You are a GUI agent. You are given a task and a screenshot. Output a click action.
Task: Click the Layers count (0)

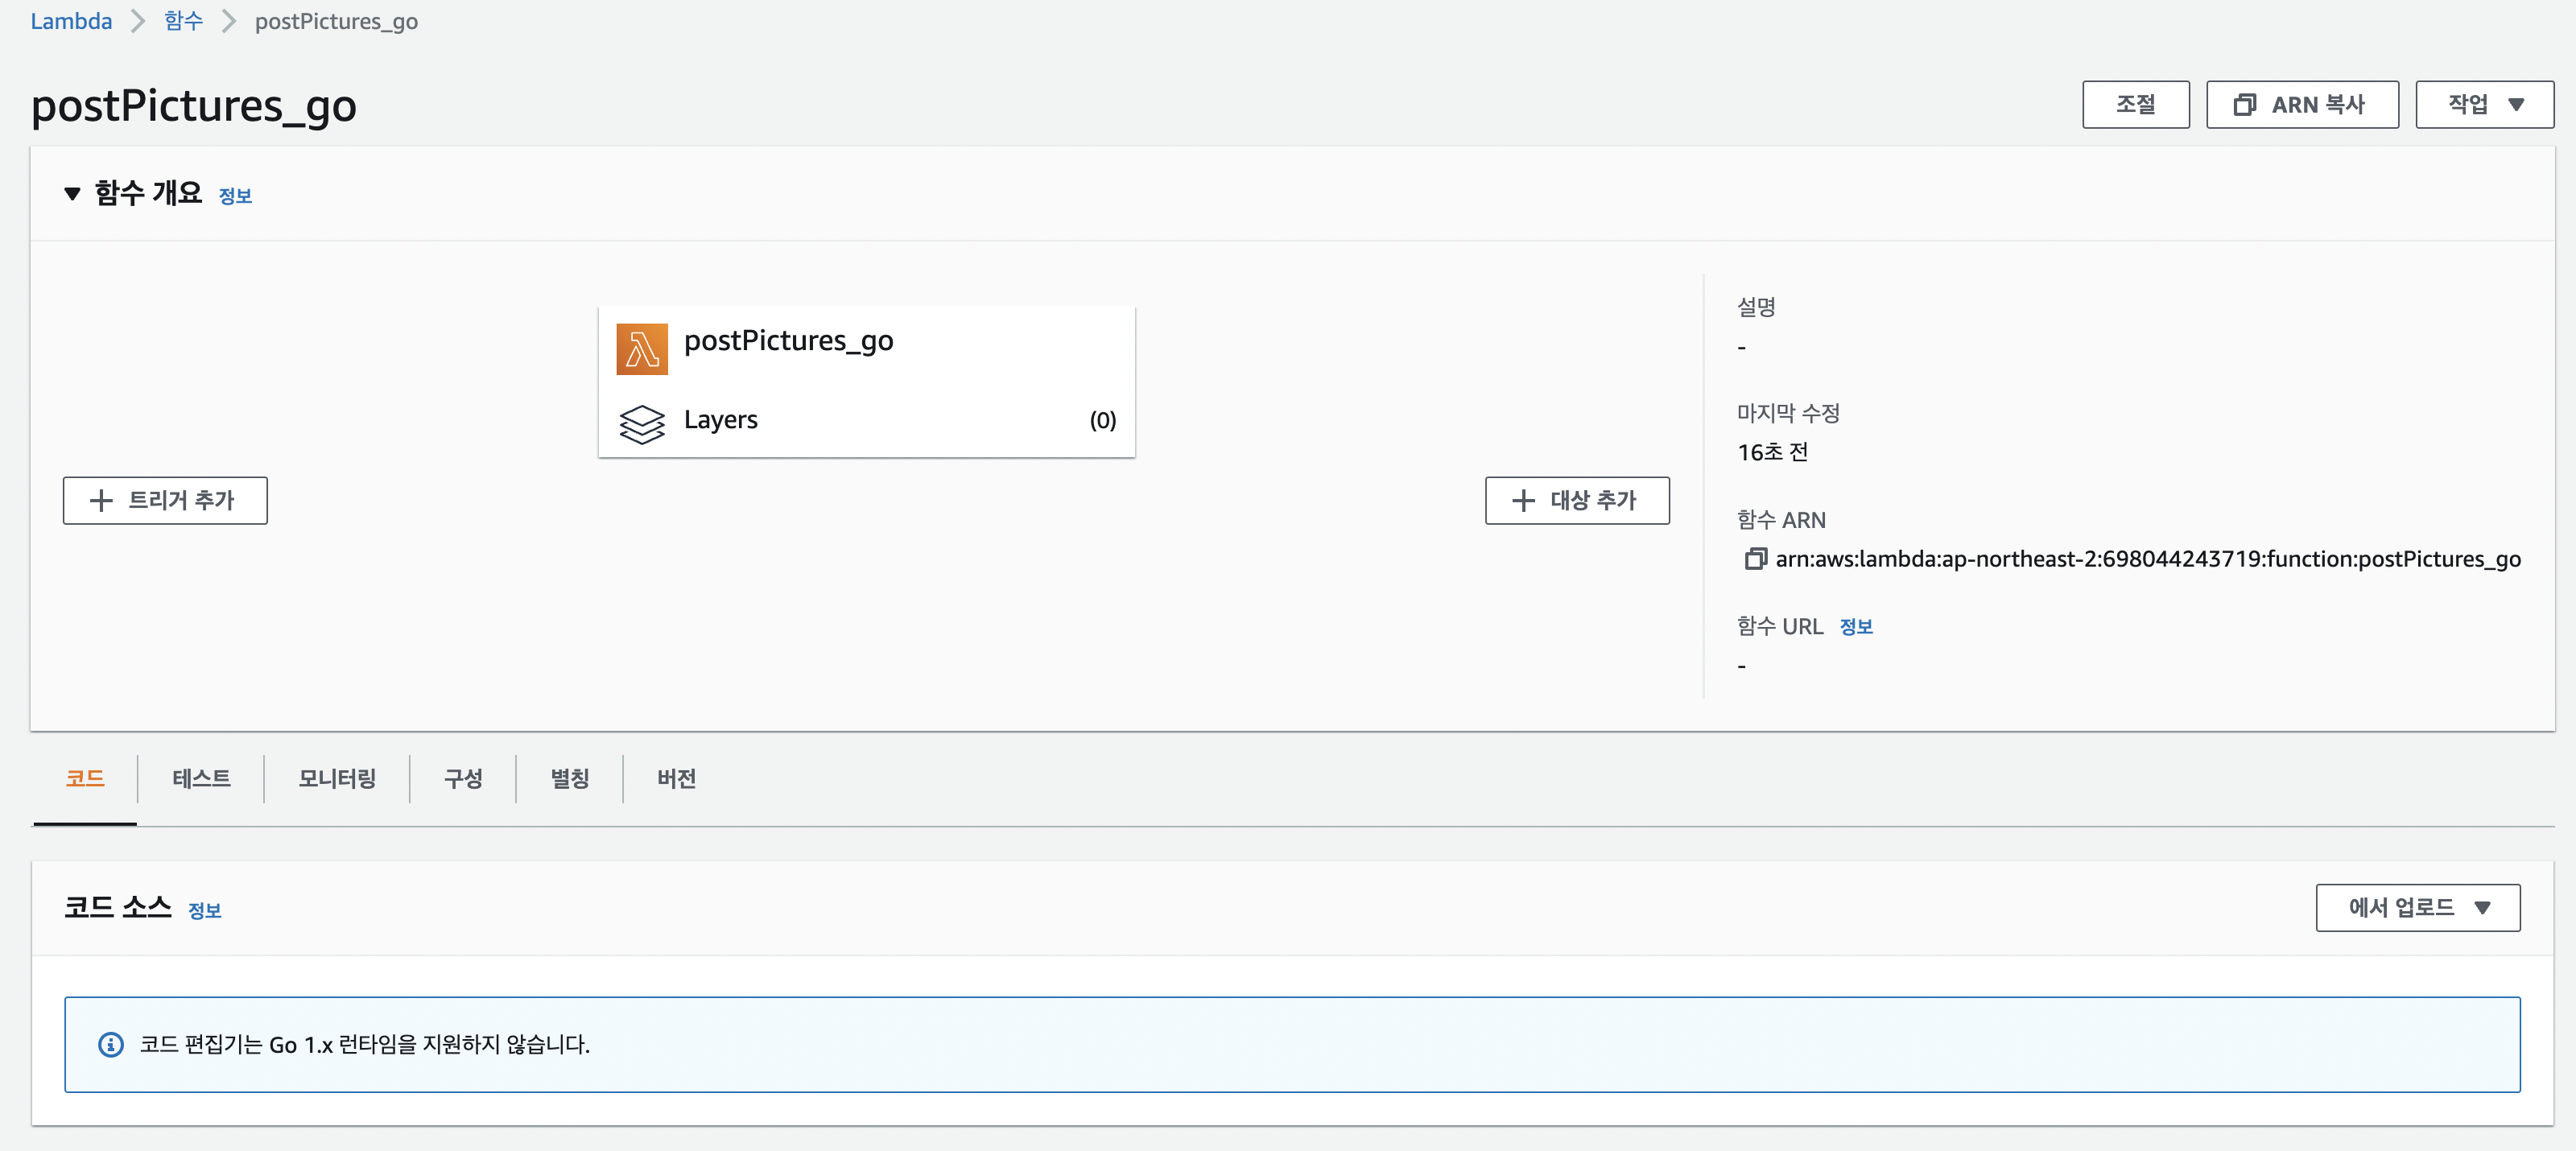1102,420
